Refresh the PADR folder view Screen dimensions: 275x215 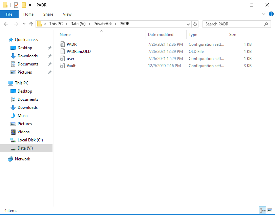(195, 24)
